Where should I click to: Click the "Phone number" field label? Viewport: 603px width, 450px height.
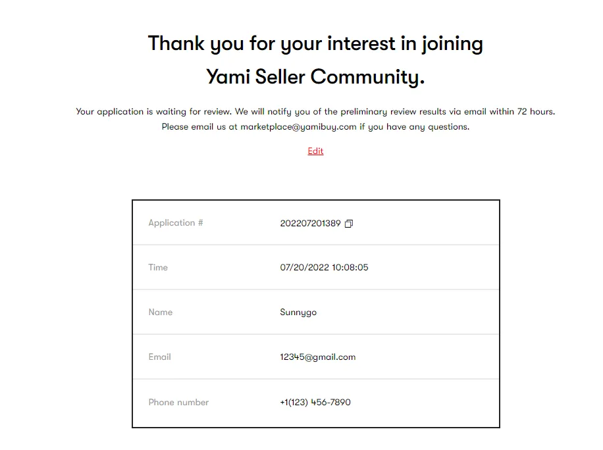tap(178, 403)
